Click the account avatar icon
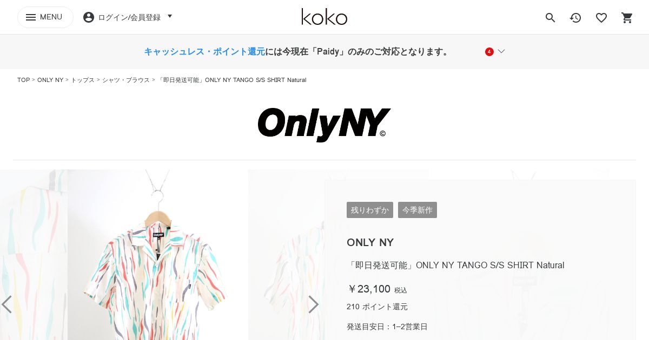 [x=89, y=17]
